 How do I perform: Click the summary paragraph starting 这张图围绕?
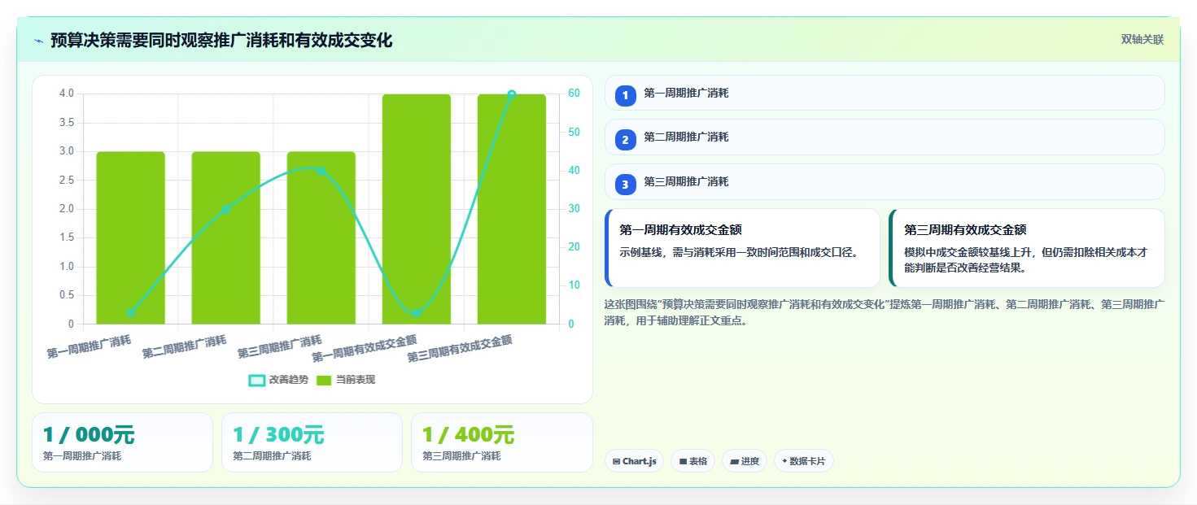click(x=885, y=312)
